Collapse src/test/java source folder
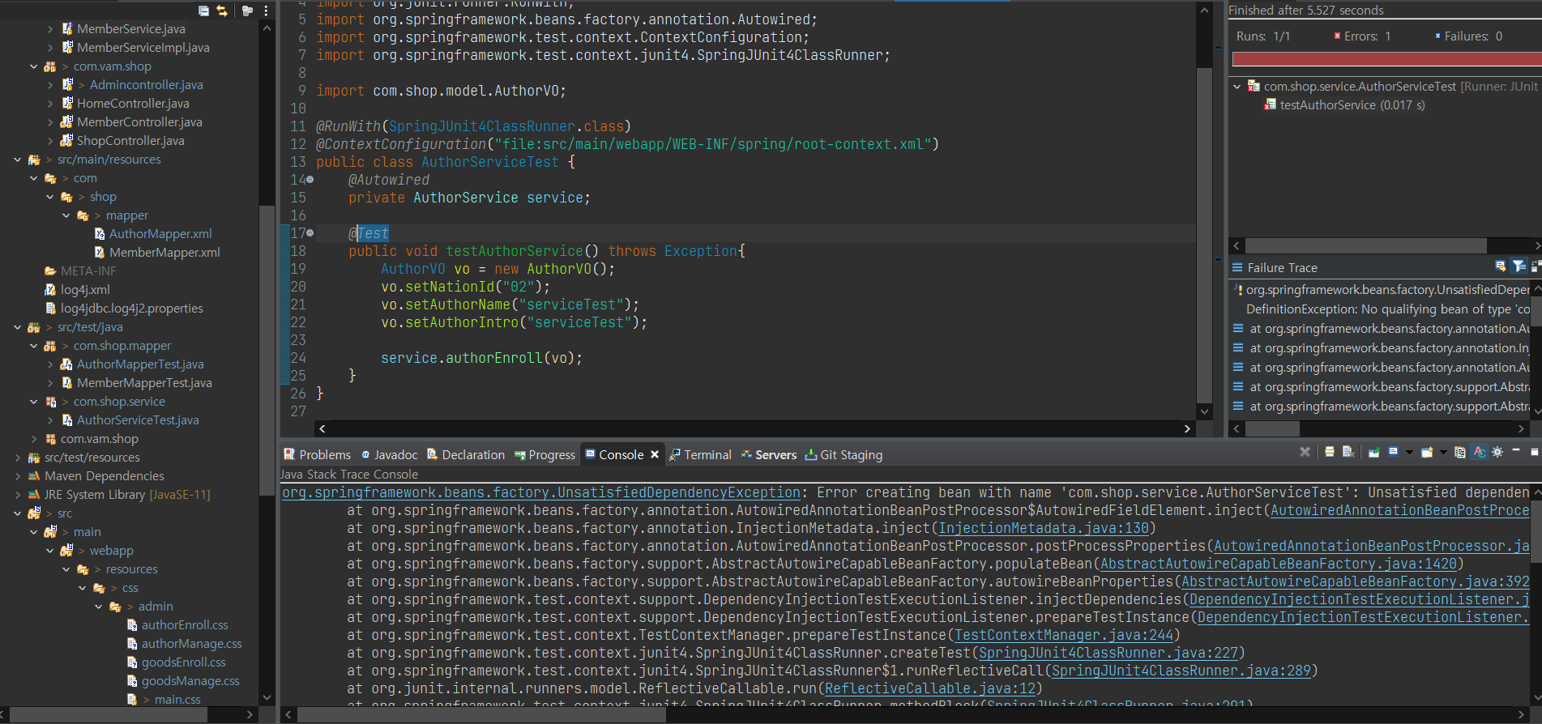The height and width of the screenshot is (724, 1542). pos(17,327)
